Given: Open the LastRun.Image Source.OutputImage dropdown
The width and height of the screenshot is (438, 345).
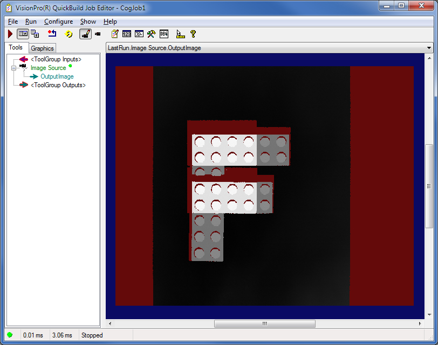Looking at the screenshot, I should tap(429, 48).
